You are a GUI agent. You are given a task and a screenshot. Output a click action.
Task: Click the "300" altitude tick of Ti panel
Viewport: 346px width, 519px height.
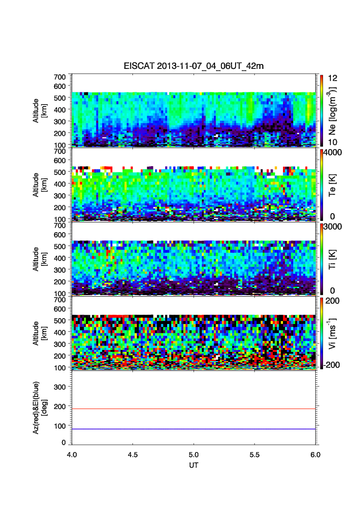[x=60, y=270]
